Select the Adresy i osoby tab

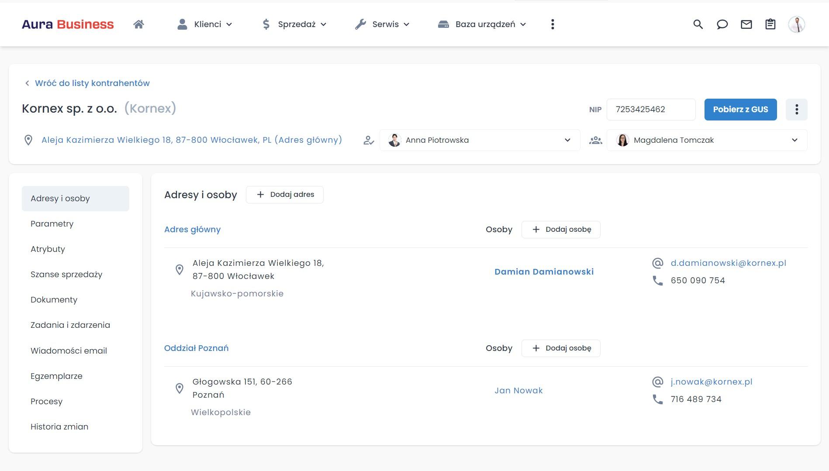76,199
